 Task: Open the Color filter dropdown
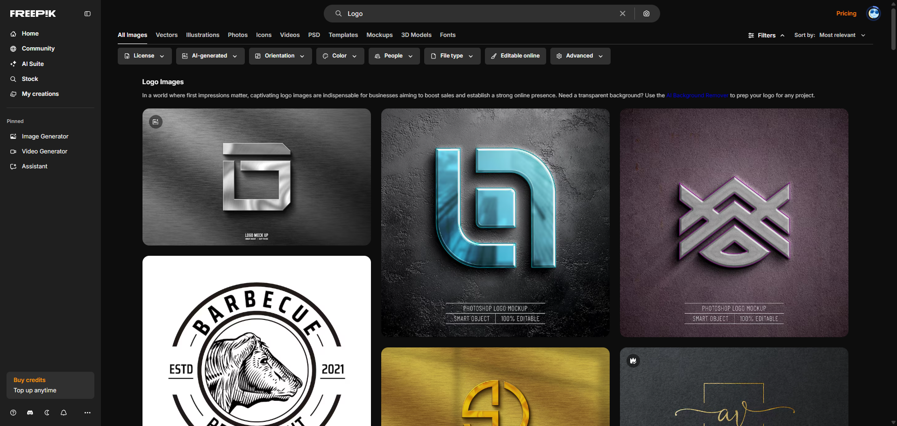tap(340, 56)
